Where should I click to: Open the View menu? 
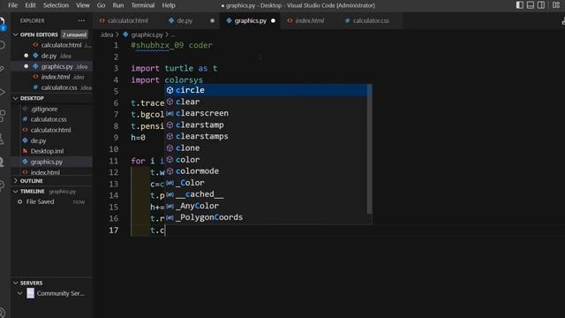(x=83, y=5)
